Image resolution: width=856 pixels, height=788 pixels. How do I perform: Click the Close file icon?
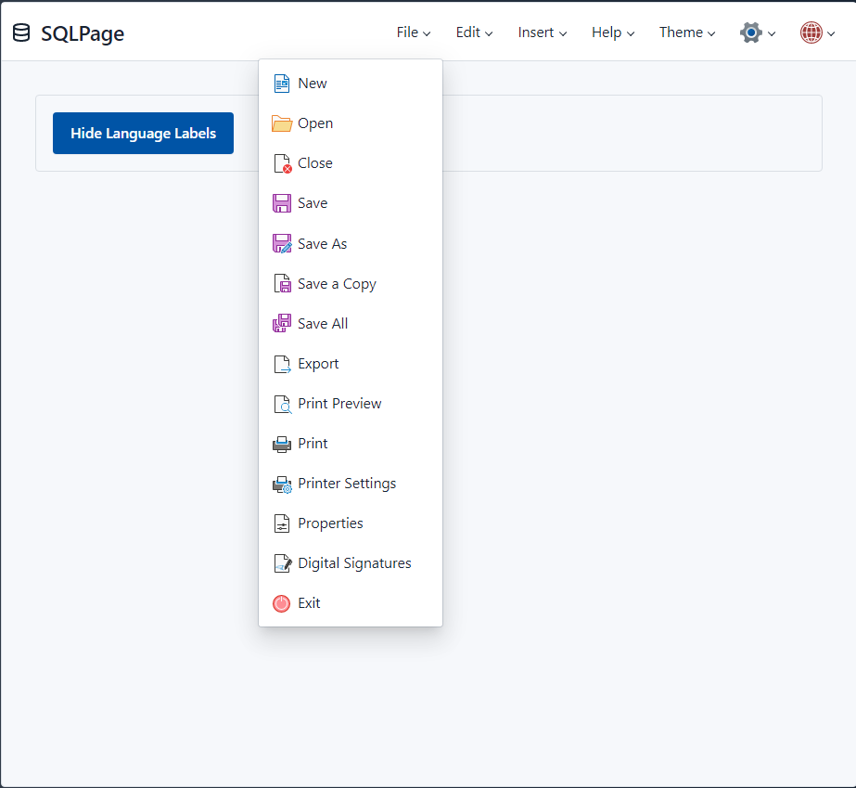[282, 163]
